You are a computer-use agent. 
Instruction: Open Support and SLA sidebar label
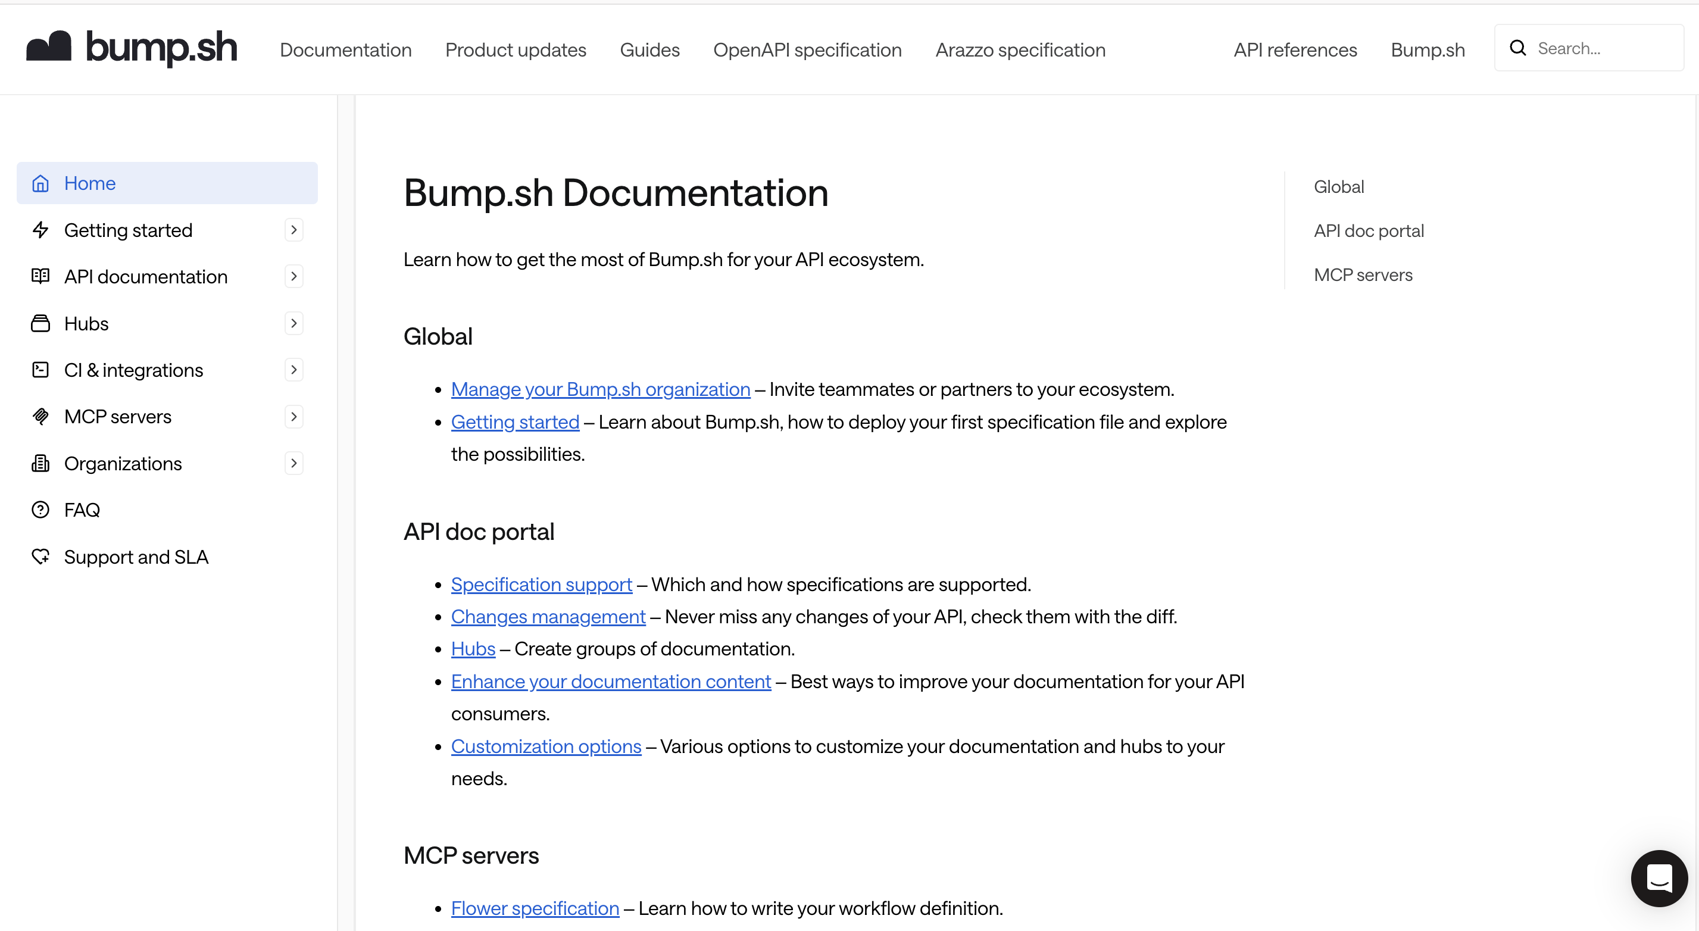(136, 557)
